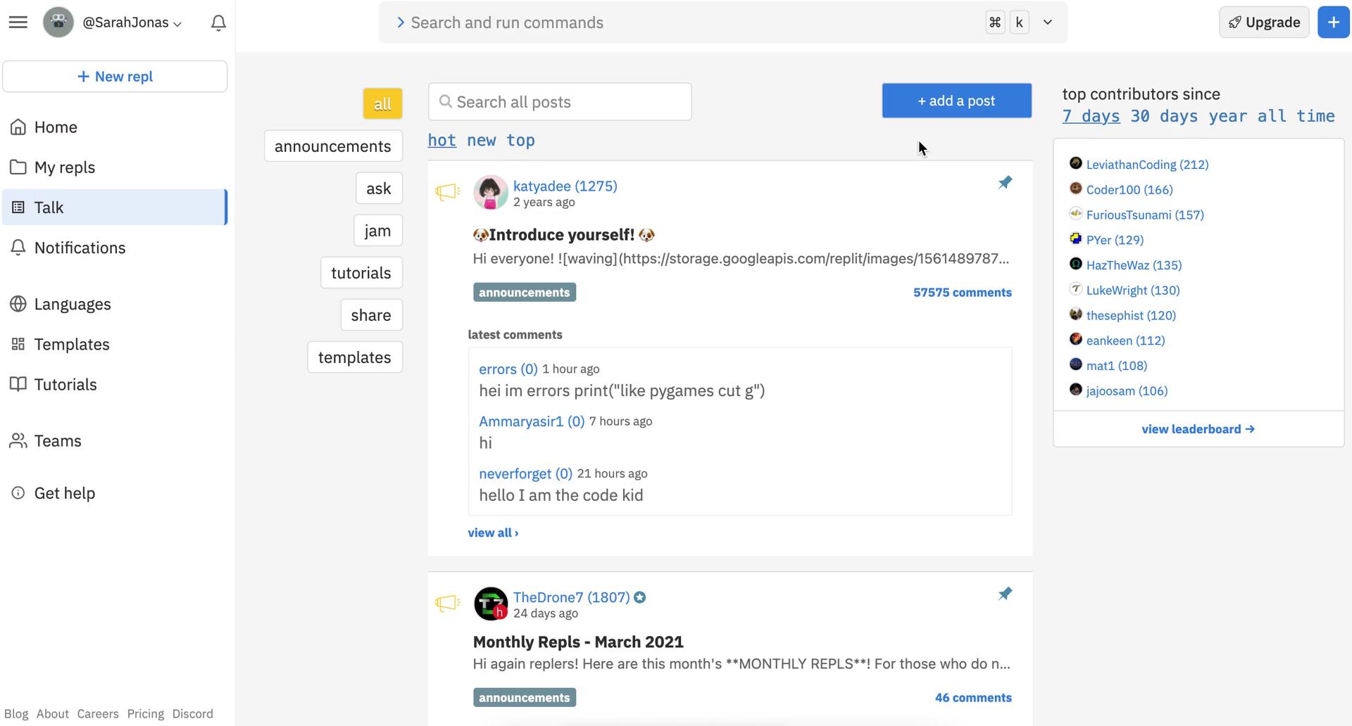Expand the command bar chevron dropdown
This screenshot has width=1352, height=726.
pyautogui.click(x=1048, y=23)
